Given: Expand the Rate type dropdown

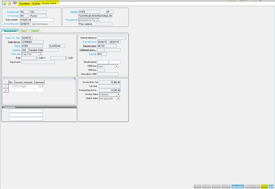Looking at the screenshot, I should pyautogui.click(x=41, y=54).
